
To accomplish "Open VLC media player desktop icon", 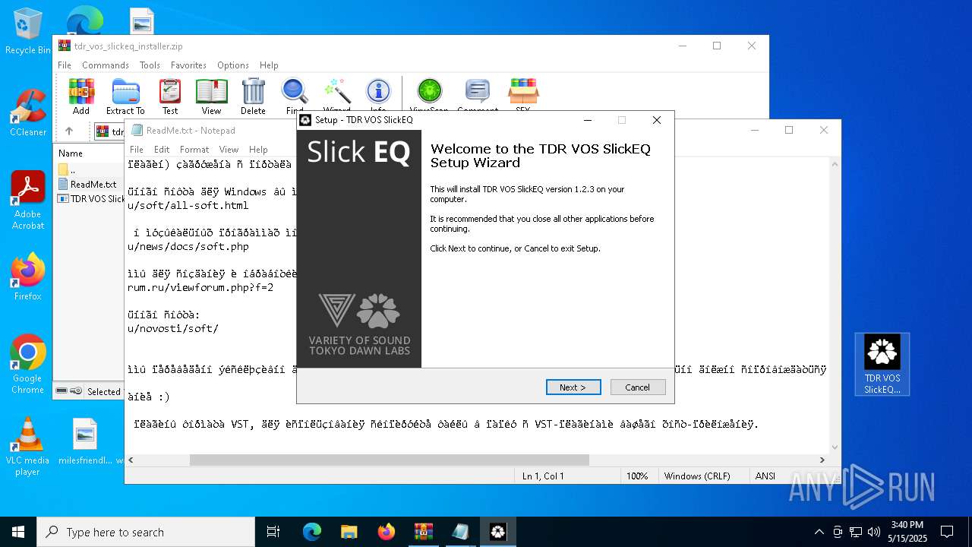I will 27,446.
